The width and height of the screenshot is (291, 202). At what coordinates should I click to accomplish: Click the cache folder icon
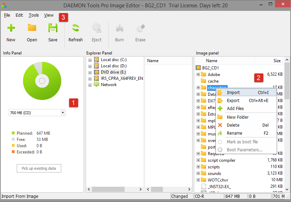pyautogui.click(x=204, y=81)
